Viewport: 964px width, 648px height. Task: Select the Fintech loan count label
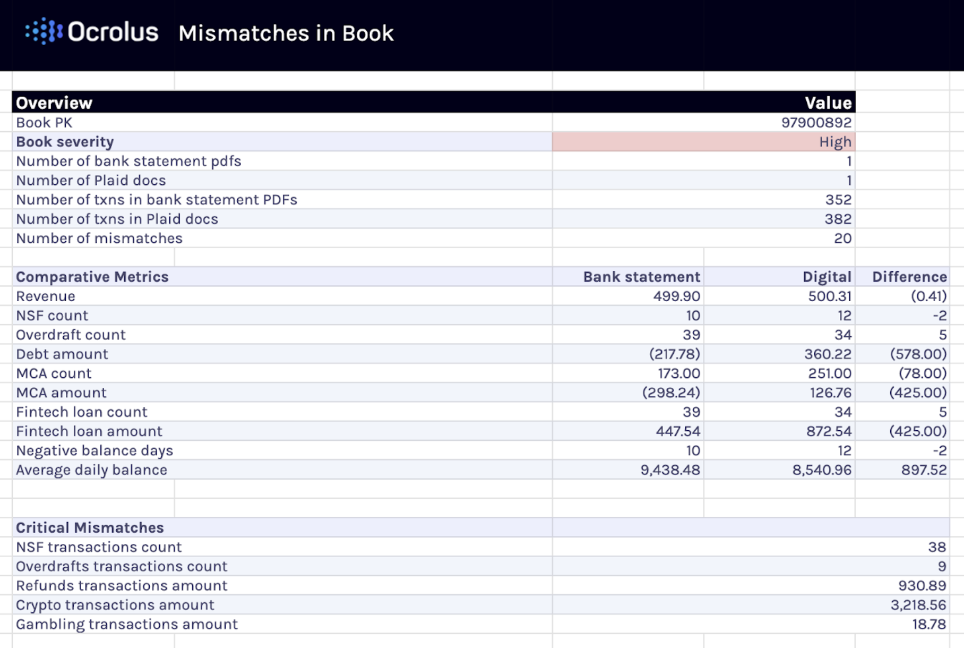[82, 412]
